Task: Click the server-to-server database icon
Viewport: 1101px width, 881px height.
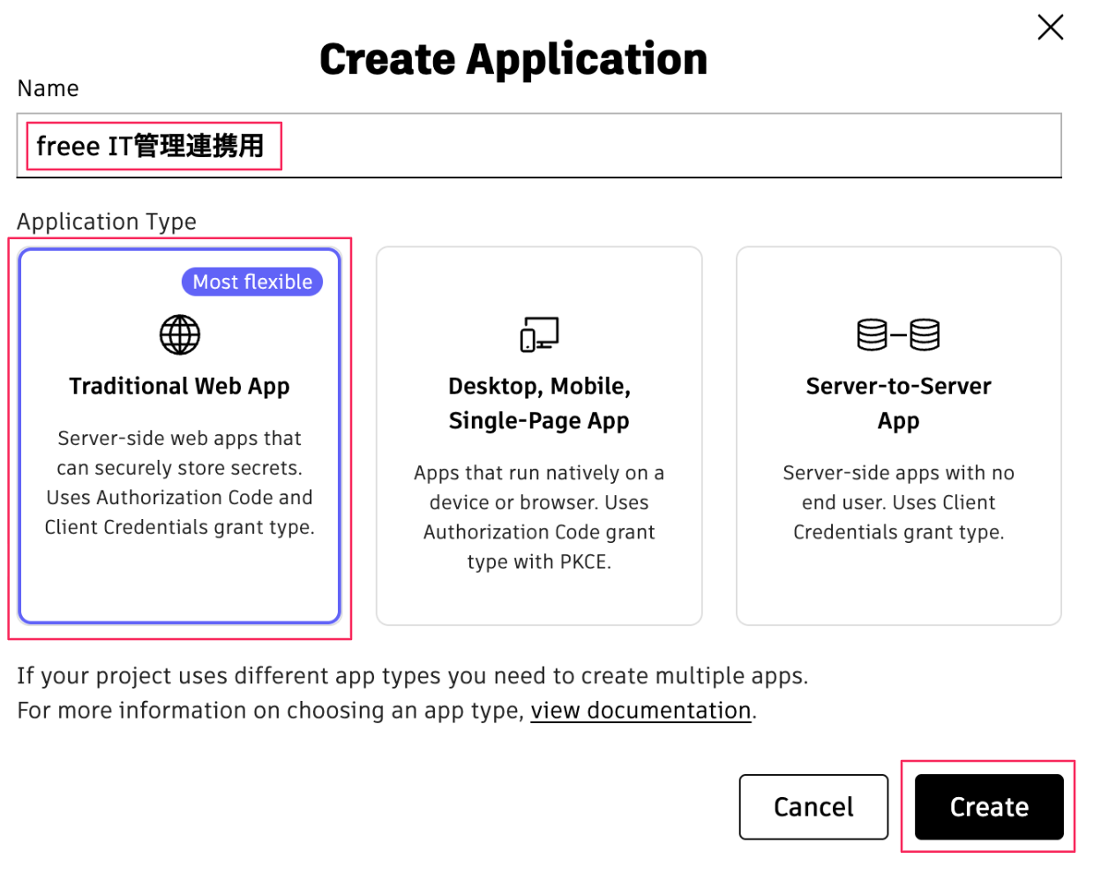Action: pyautogui.click(x=898, y=335)
